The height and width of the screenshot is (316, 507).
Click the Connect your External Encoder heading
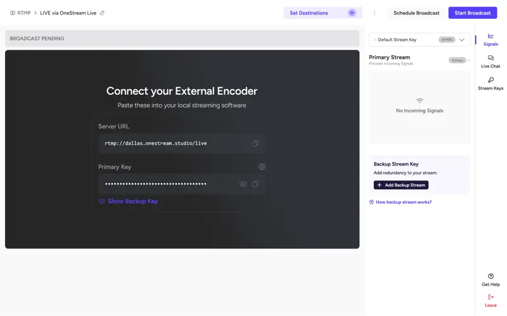point(182,91)
